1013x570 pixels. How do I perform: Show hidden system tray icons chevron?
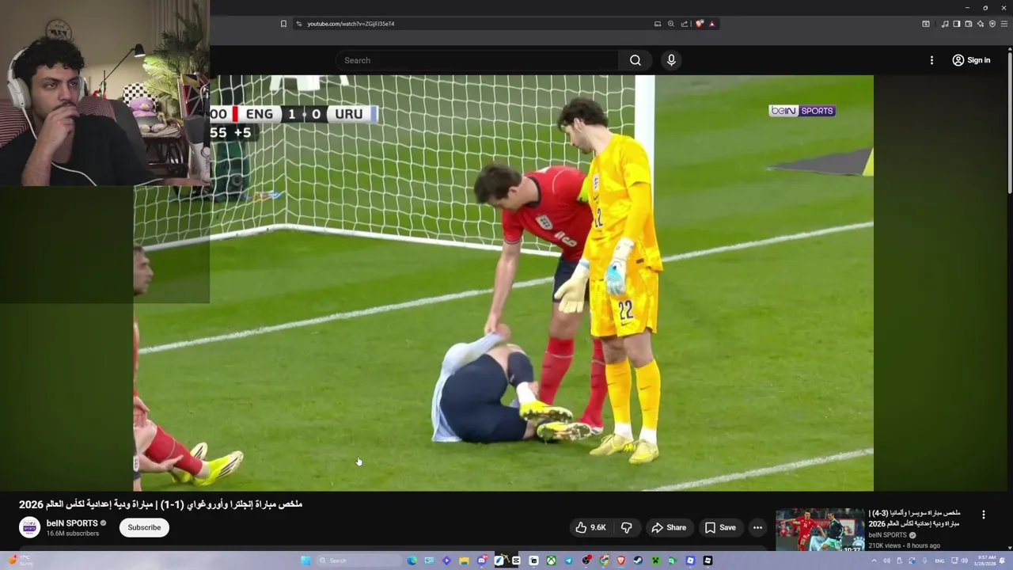(875, 560)
